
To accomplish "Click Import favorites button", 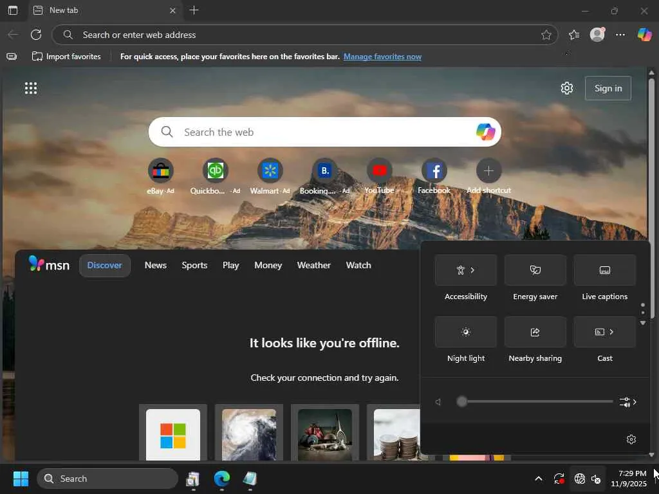I will click(x=66, y=57).
